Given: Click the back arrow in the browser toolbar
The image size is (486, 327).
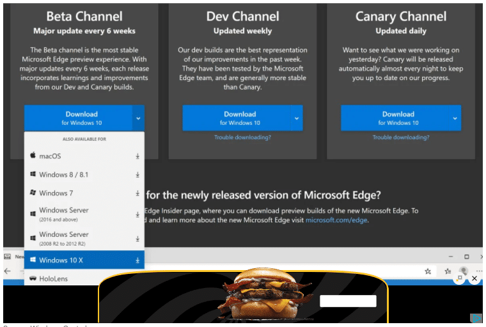Looking at the screenshot, I should click(x=8, y=271).
